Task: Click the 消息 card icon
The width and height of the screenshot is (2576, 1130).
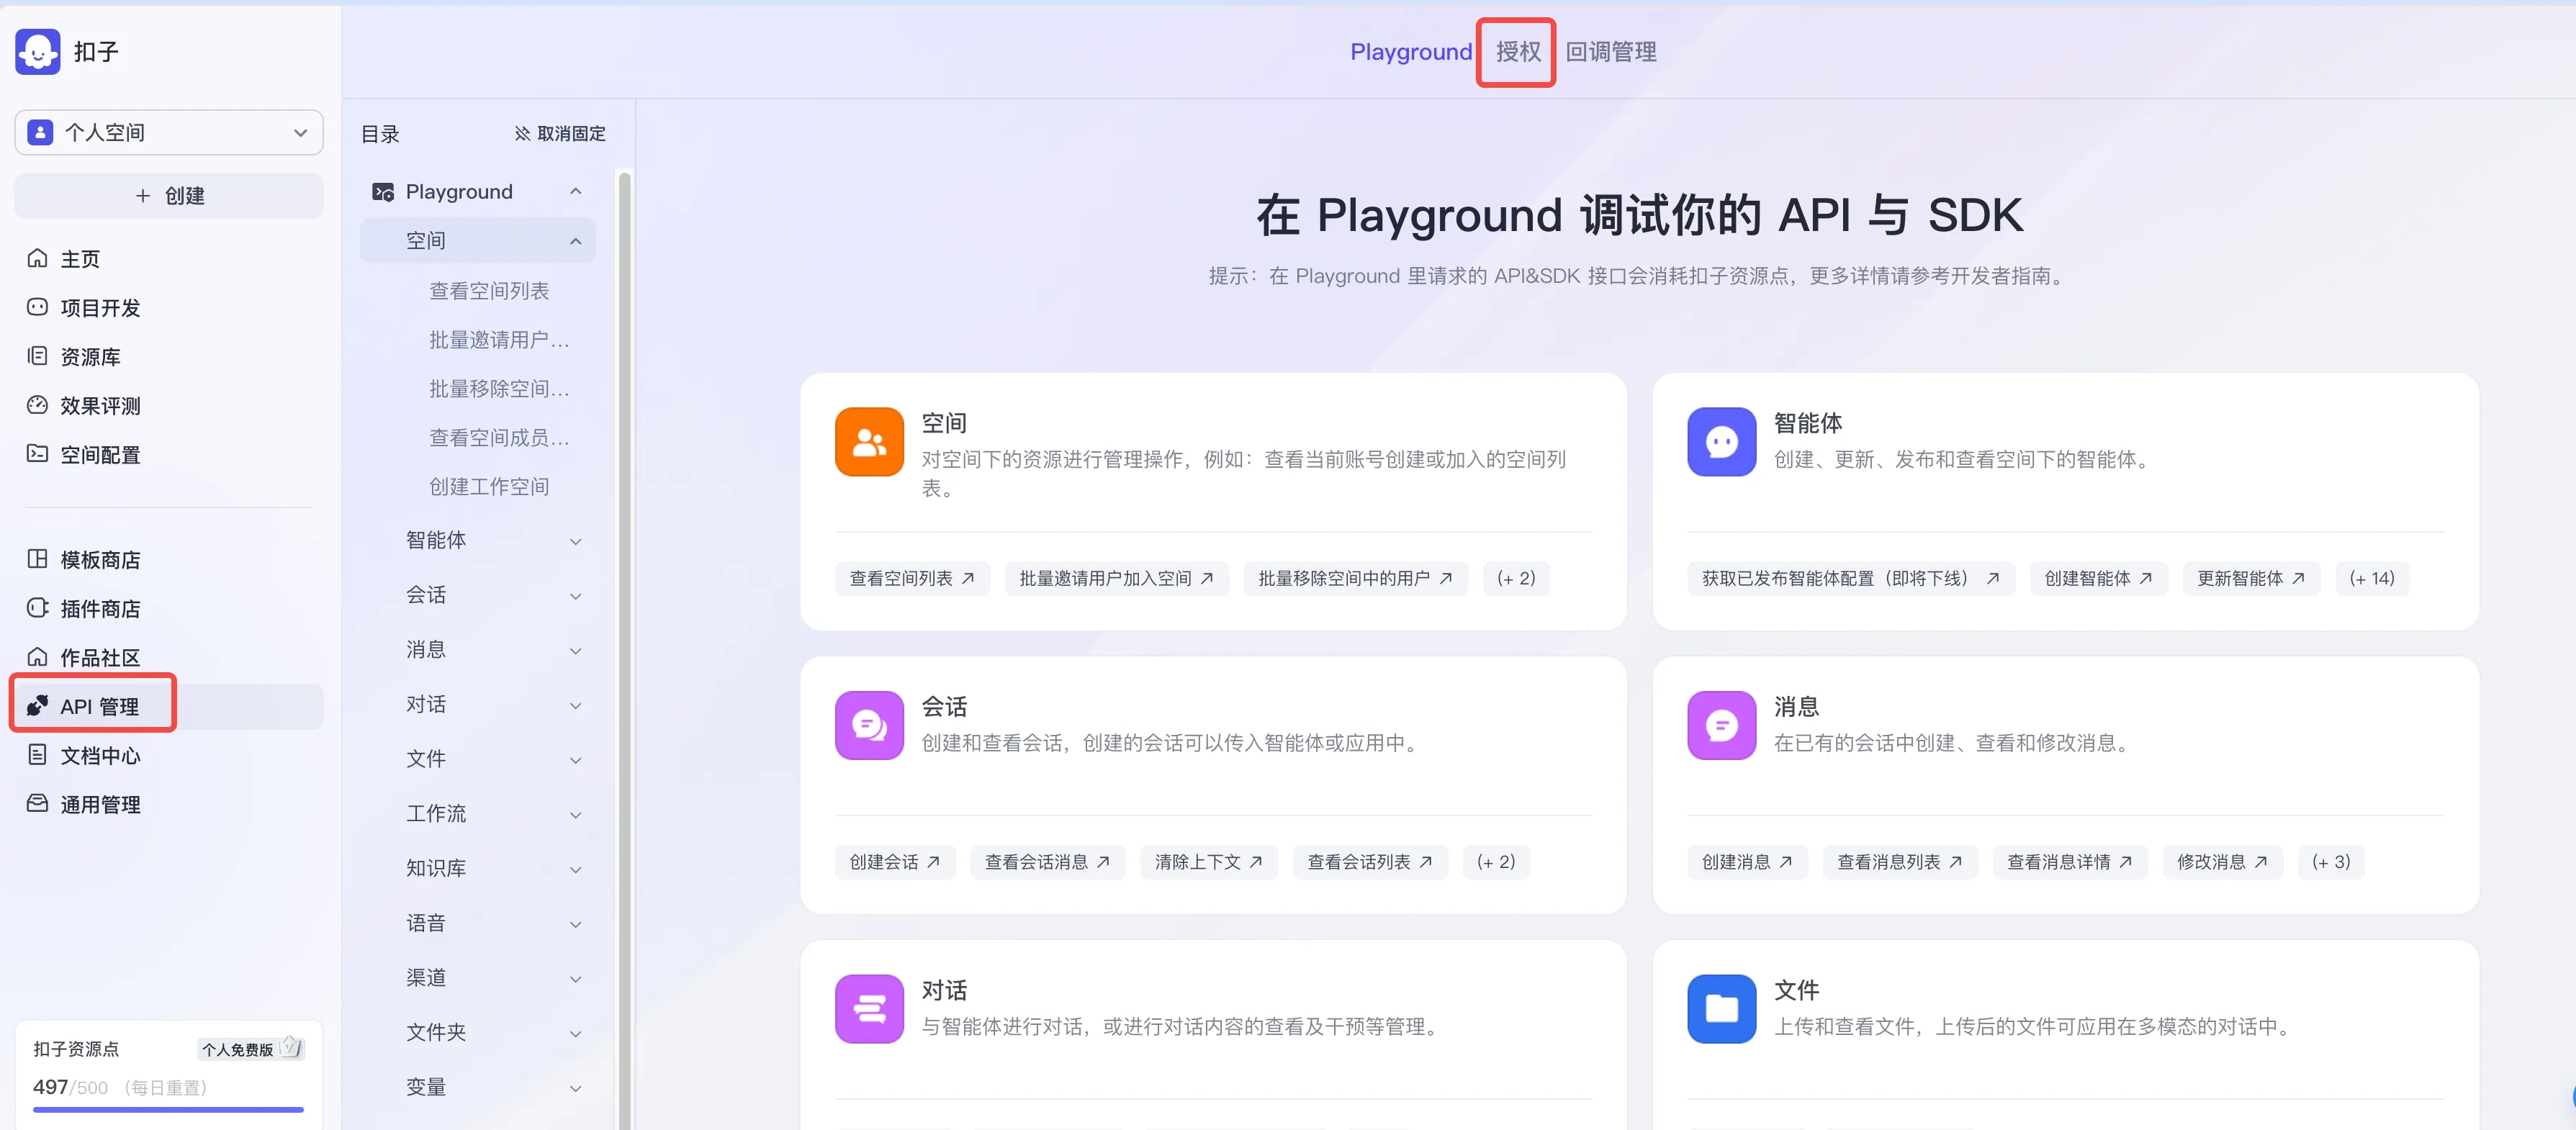Action: [x=1721, y=725]
